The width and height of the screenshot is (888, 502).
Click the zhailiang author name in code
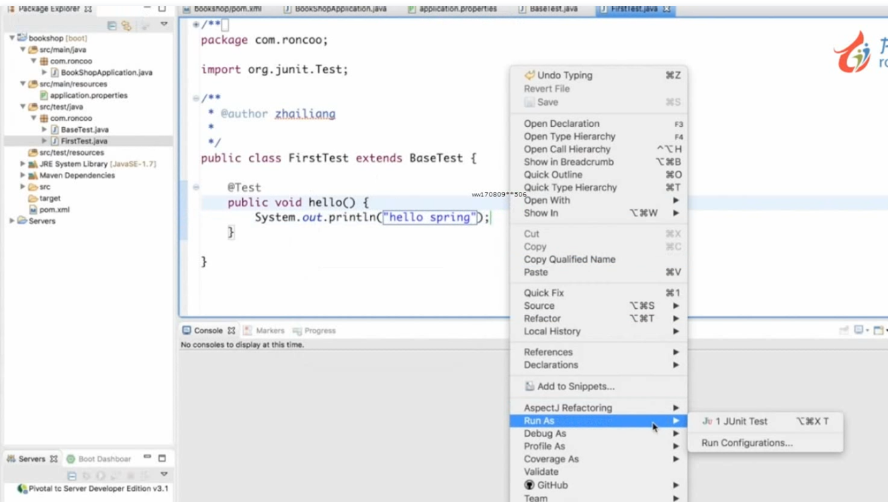[x=305, y=114]
